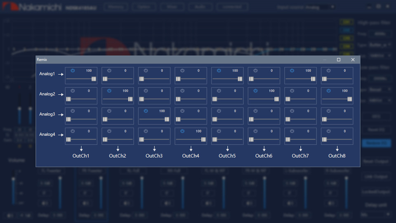The image size is (396, 223).
Task: Toggle power icon for Analog2 to OutCh8
Action: pos(329,90)
